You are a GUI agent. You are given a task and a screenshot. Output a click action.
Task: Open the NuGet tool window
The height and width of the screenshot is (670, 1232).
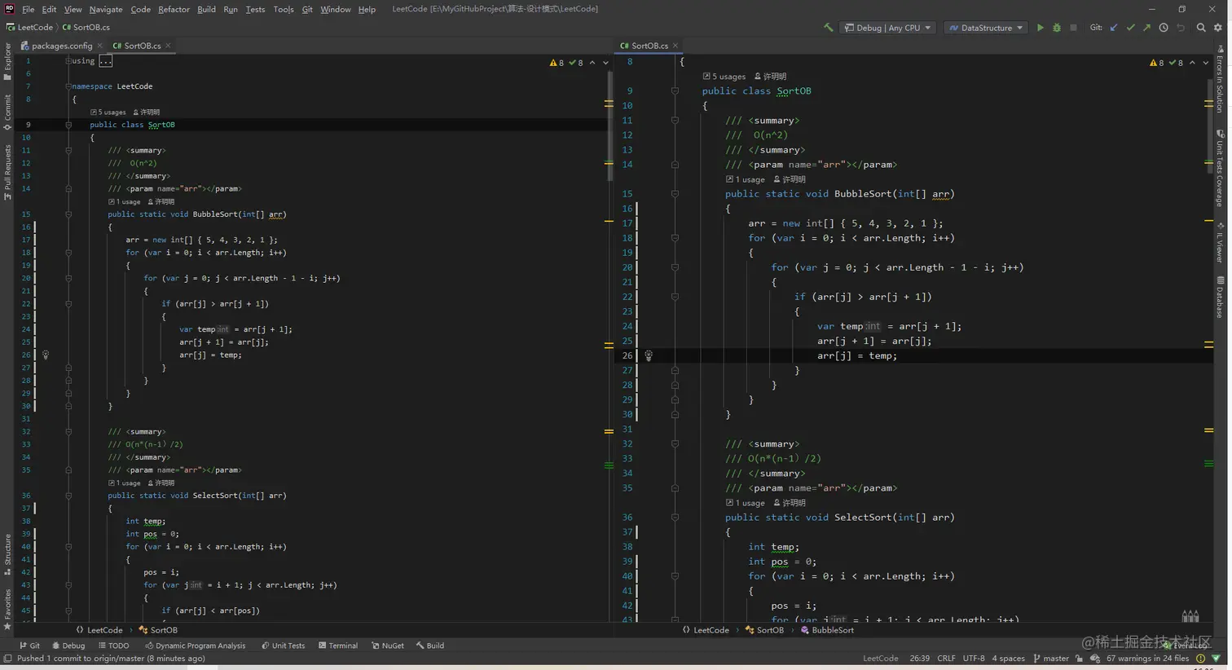(x=387, y=646)
